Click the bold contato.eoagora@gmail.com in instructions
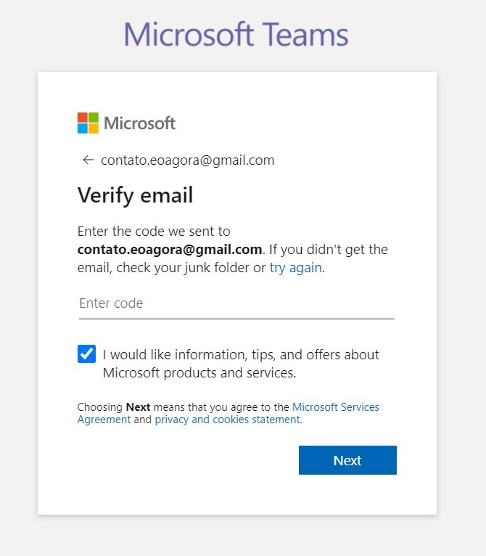The width and height of the screenshot is (486, 556). coord(170,249)
